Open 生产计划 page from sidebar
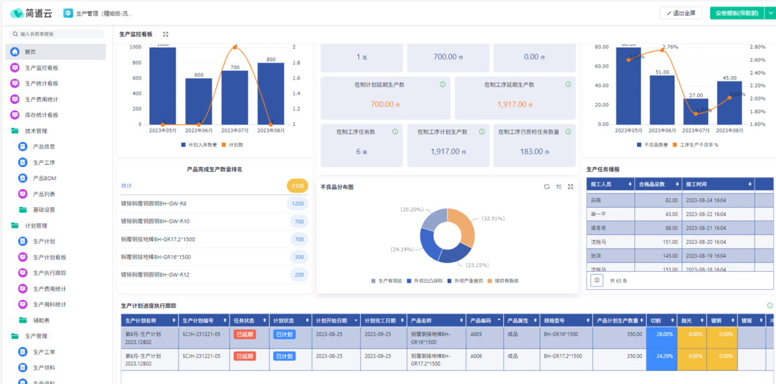The height and width of the screenshot is (384, 776). point(44,241)
